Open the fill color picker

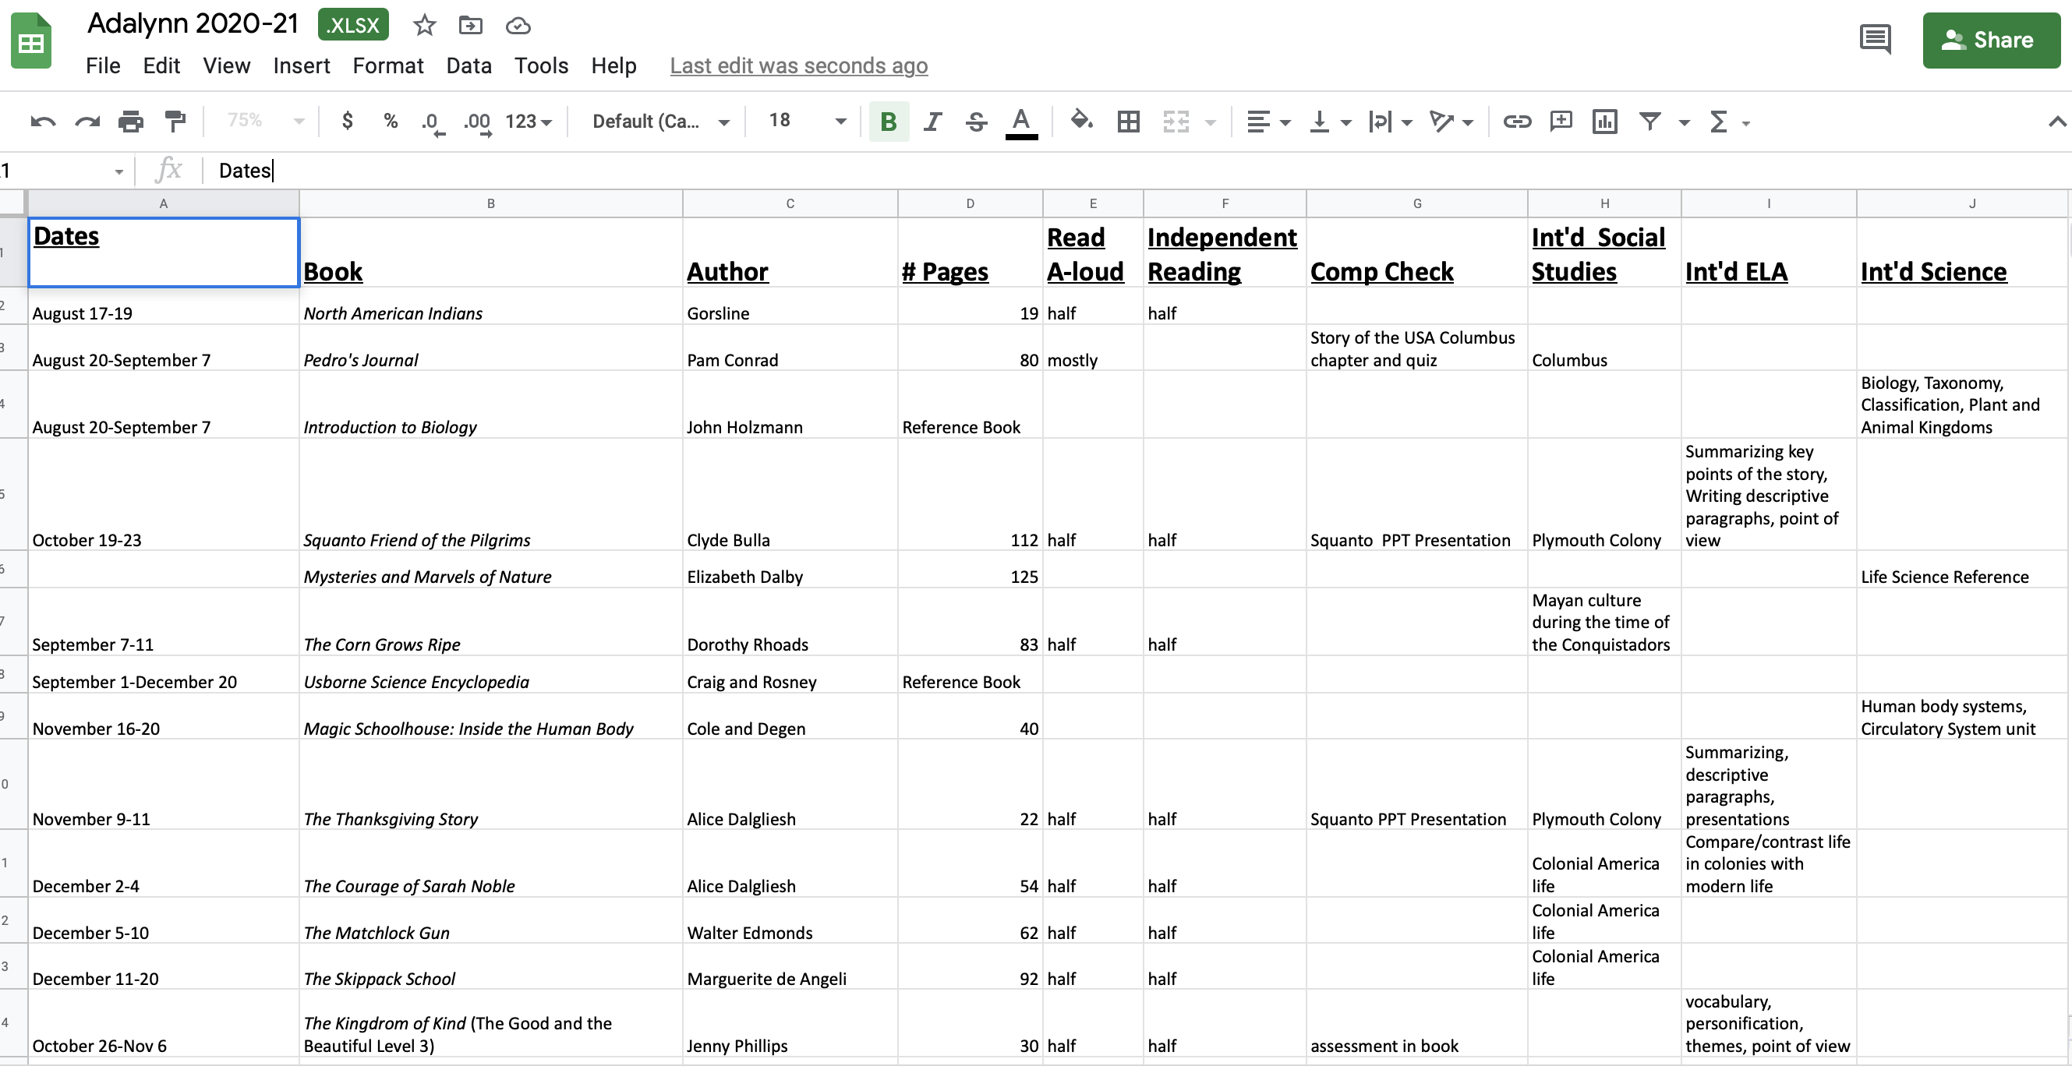pyautogui.click(x=1081, y=122)
